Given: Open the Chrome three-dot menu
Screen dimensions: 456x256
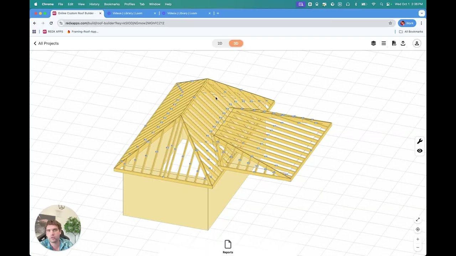Looking at the screenshot, I should [x=421, y=23].
